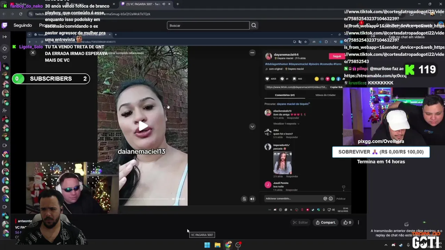Expand the Twitch sidebar with arrow icon
445x250 pixels.
coord(5,36)
